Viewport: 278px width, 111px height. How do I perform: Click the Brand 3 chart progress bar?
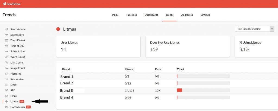[203, 90]
